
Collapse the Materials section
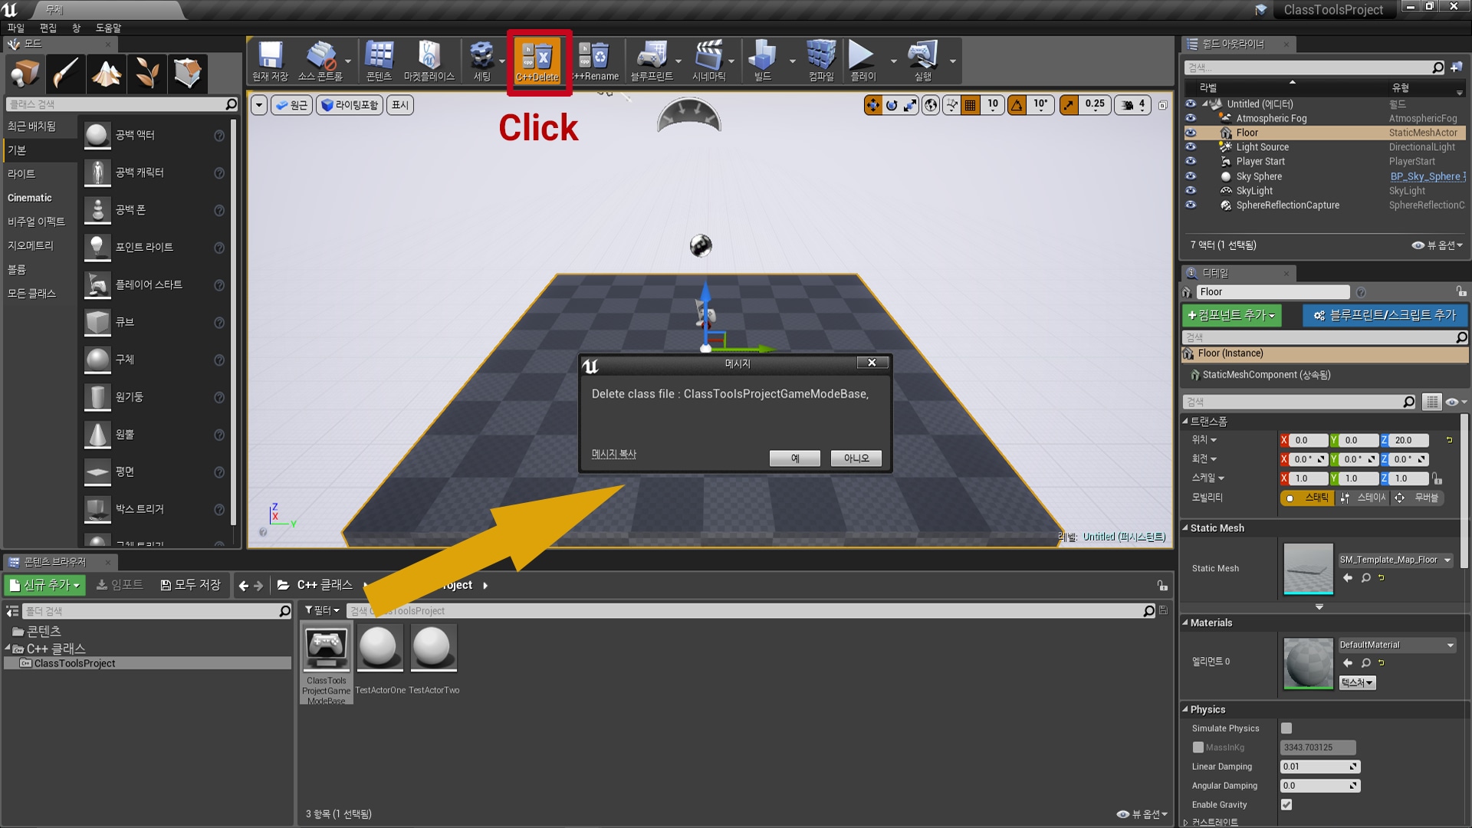click(1185, 623)
